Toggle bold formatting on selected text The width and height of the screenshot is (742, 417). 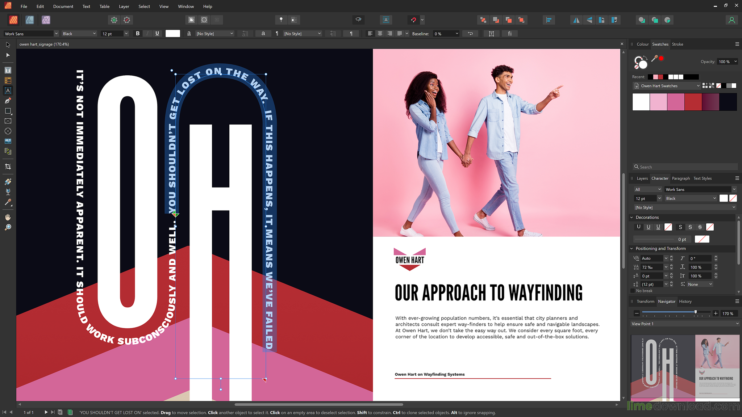(138, 33)
